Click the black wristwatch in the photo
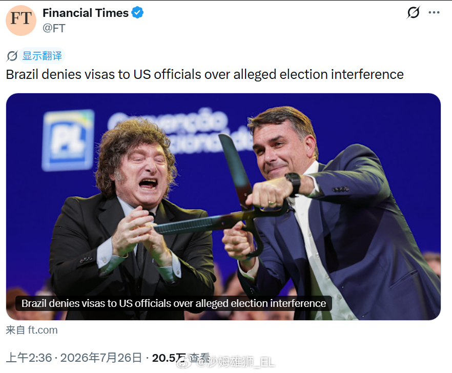The image size is (452, 373). click(294, 184)
